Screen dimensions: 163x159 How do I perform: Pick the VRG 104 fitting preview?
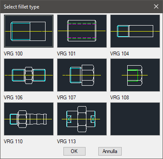coord(135,31)
